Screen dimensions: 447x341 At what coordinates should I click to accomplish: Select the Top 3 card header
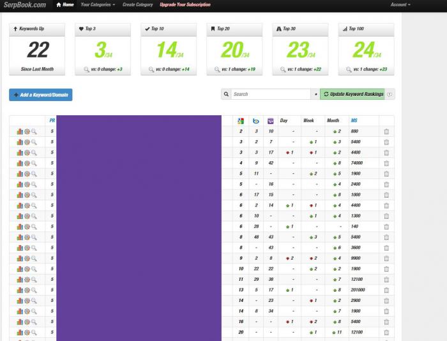(103, 29)
